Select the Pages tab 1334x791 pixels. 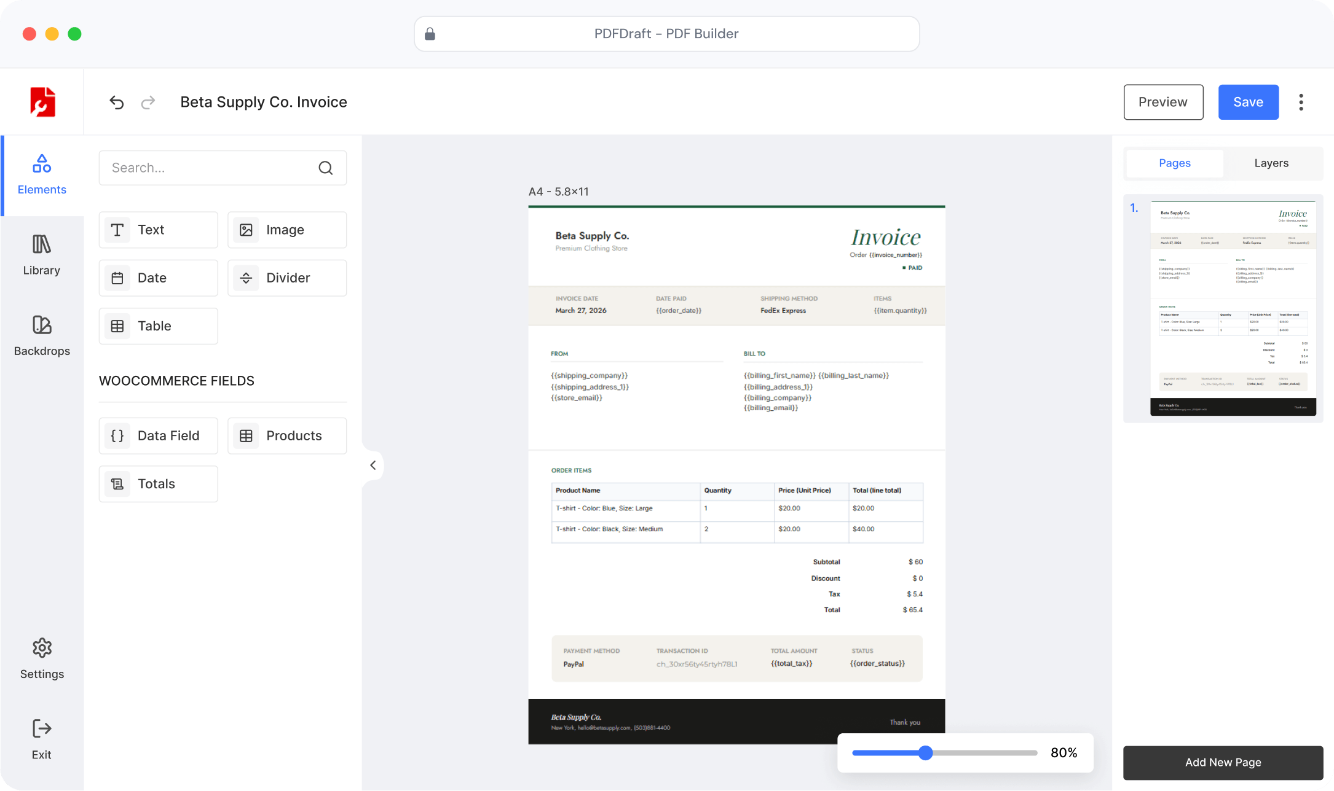tap(1174, 163)
